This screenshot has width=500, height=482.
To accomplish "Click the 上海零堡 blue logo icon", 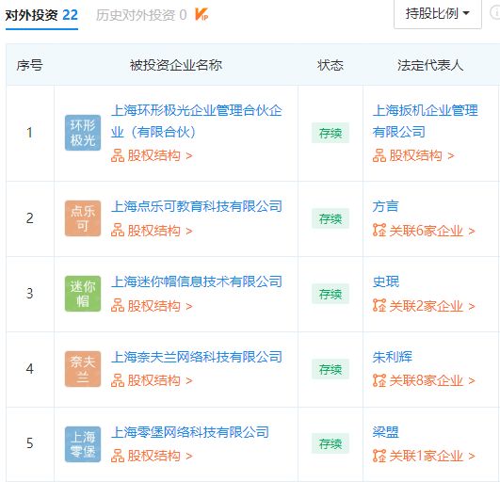I will [83, 444].
